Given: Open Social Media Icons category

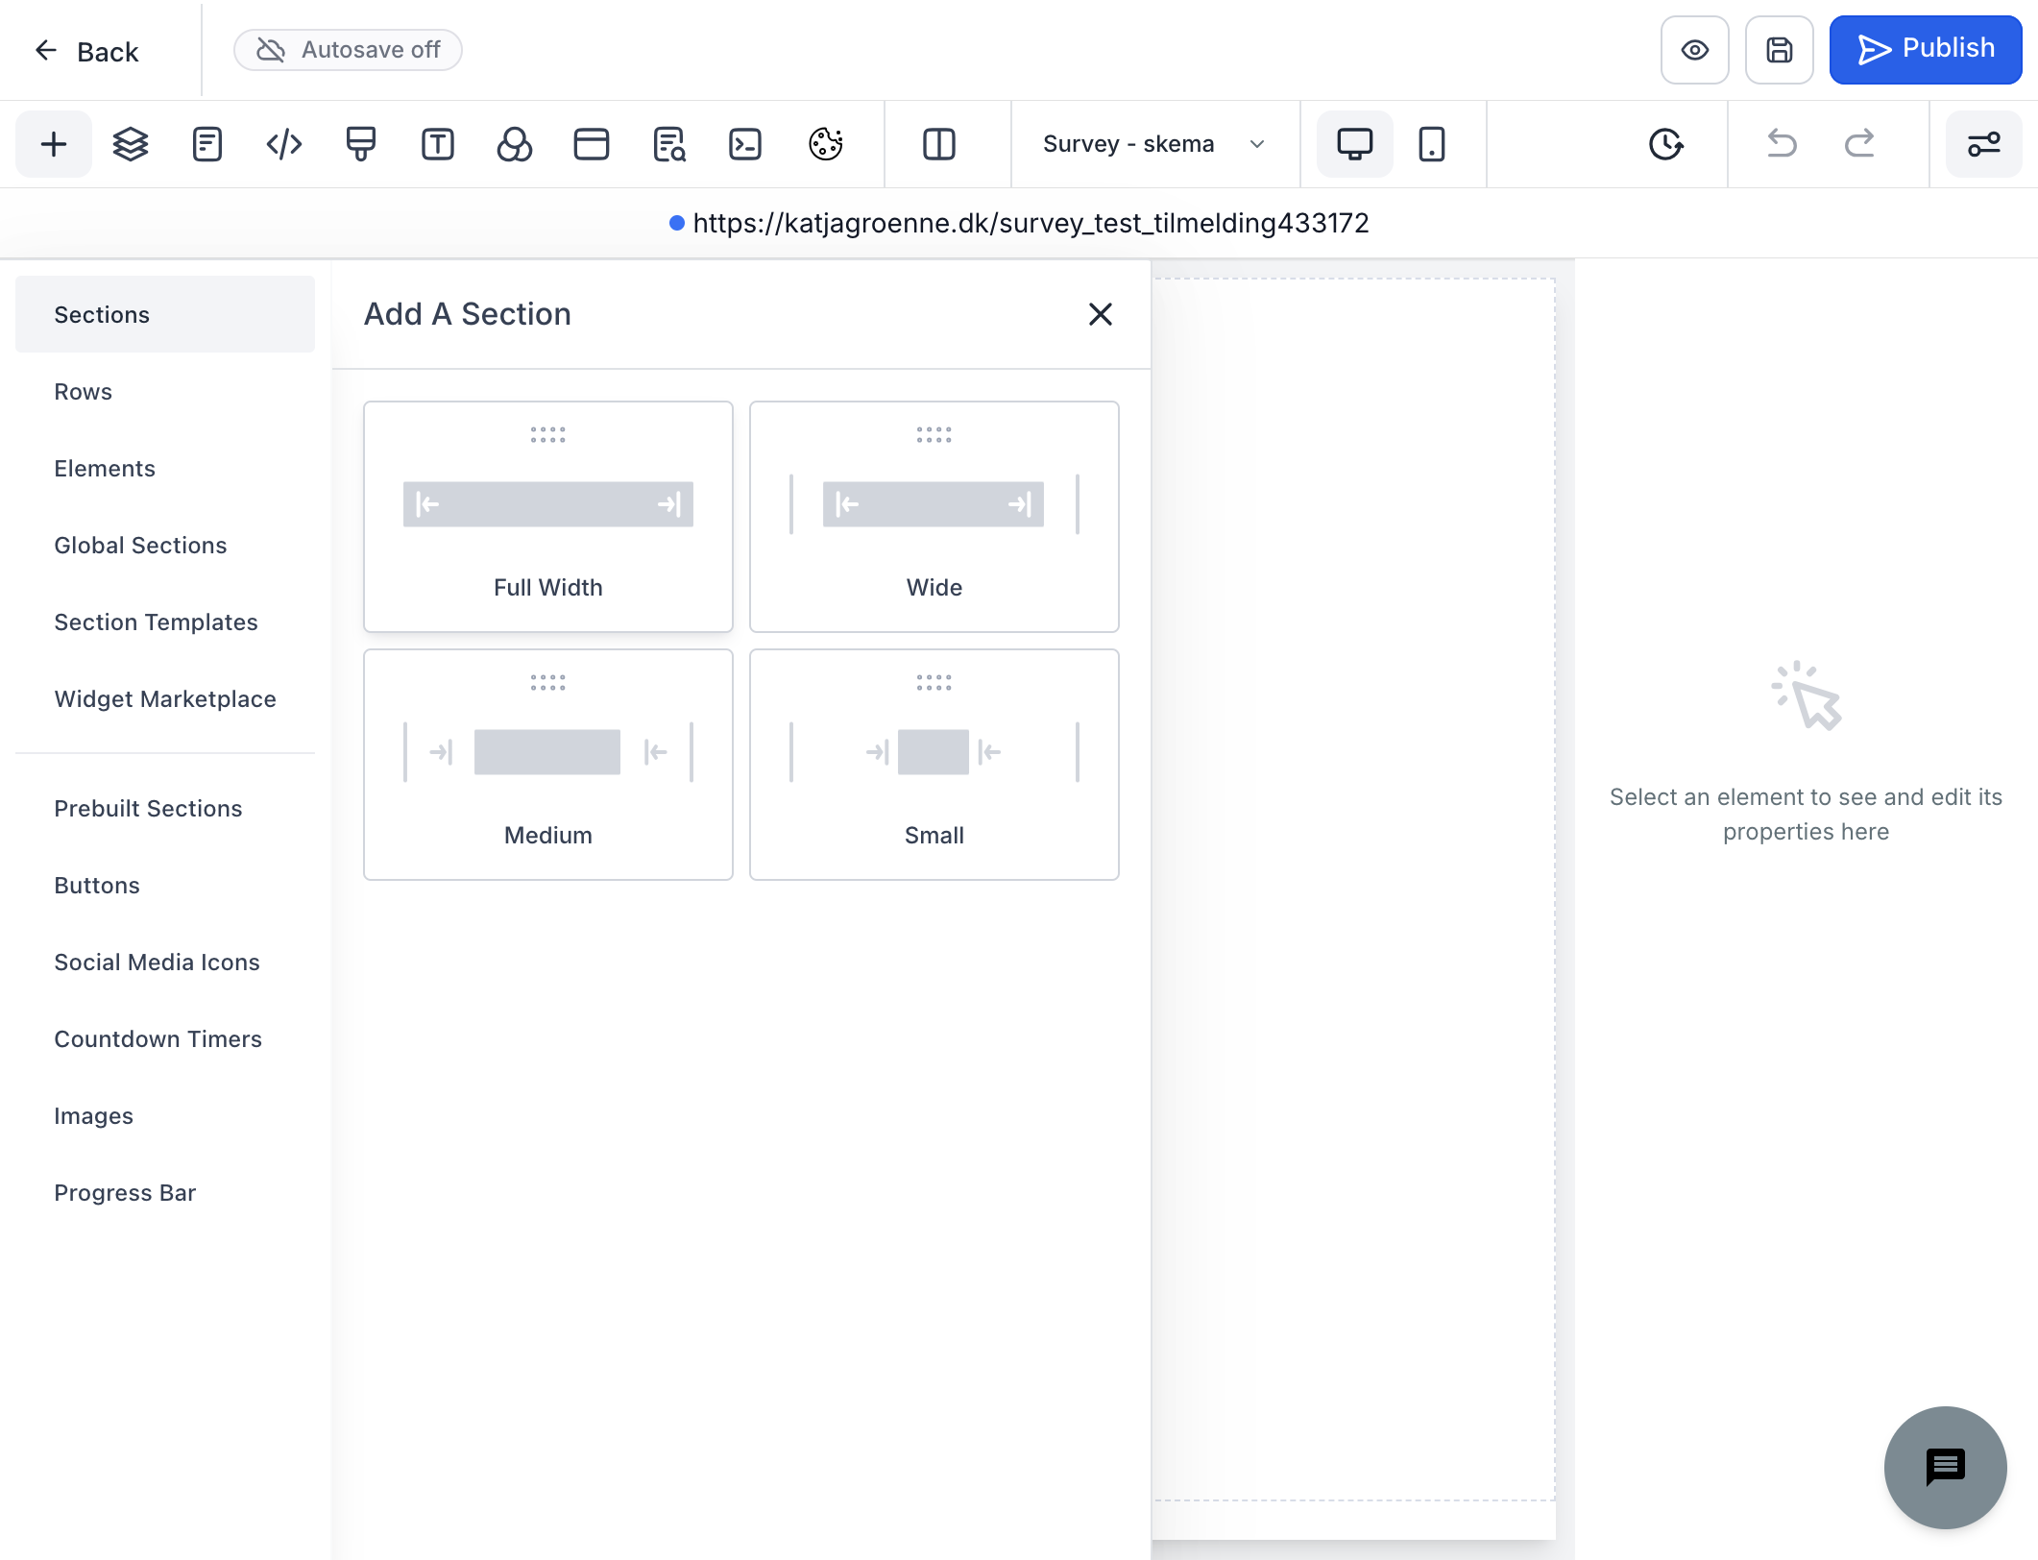Looking at the screenshot, I should [165, 962].
